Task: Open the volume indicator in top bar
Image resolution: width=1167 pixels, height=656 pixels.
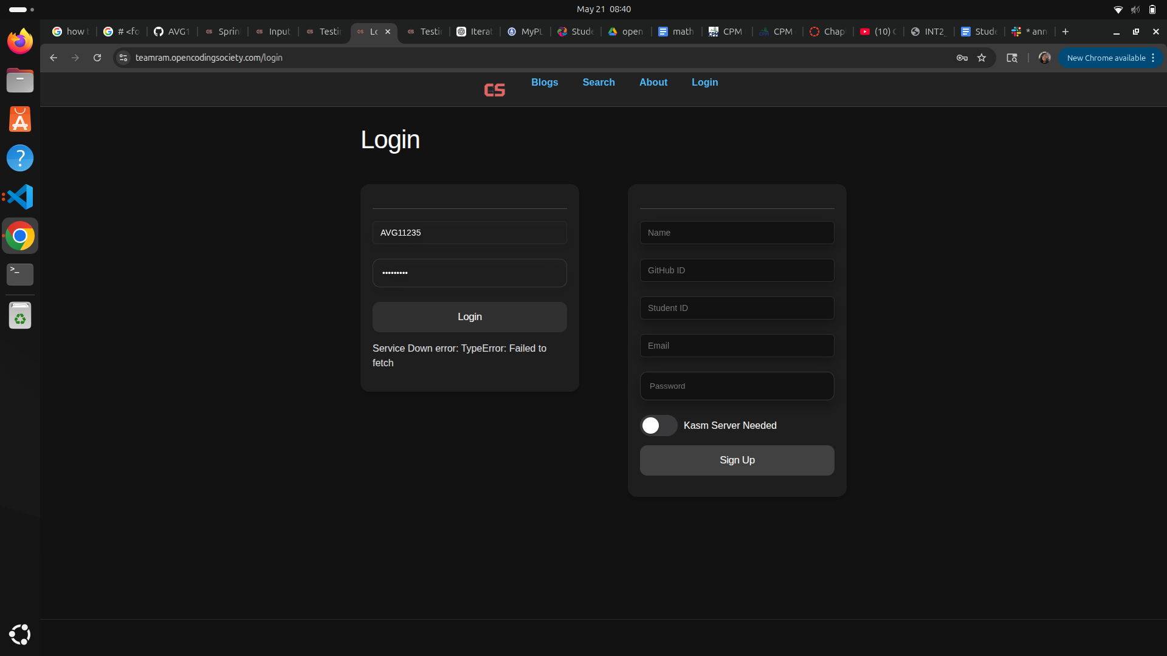Action: 1135,9
